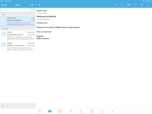Tap the To: Demo One recipient line

click(x=42, y=13)
